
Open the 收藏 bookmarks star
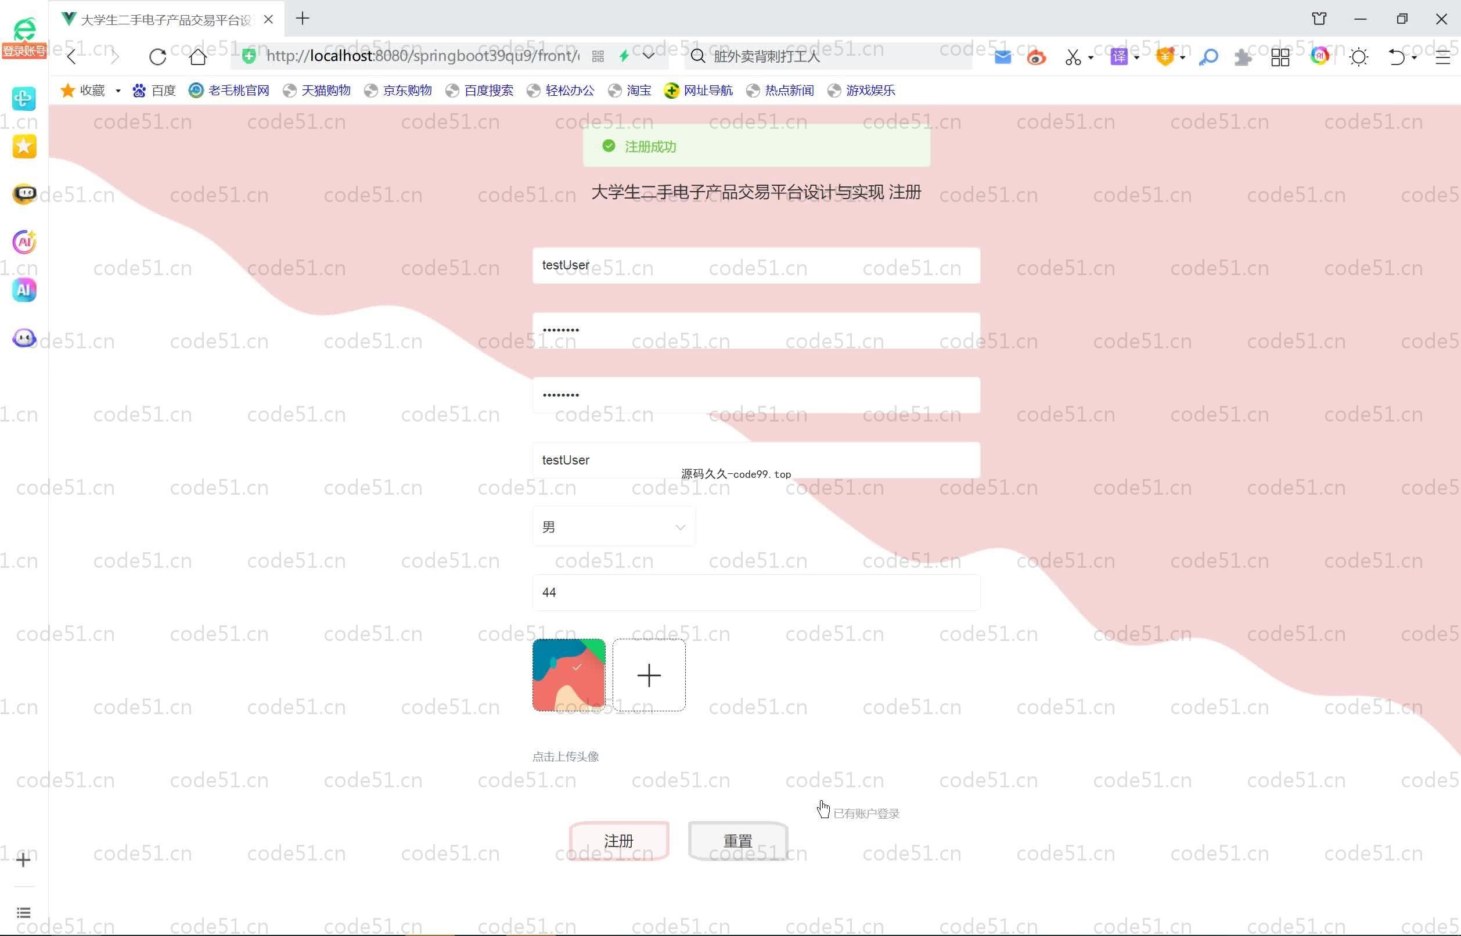click(x=83, y=91)
